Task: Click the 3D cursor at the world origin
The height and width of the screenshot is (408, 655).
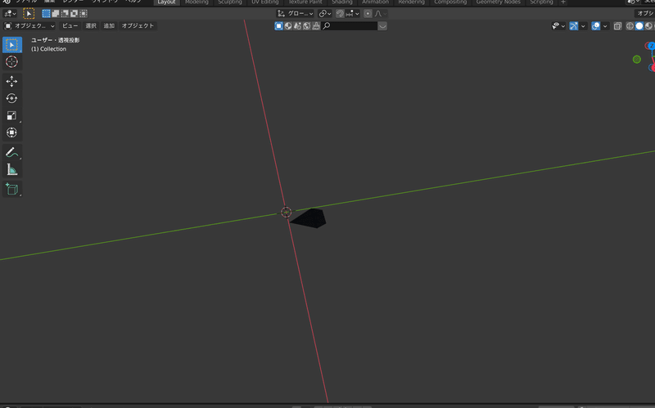Action: pos(286,212)
